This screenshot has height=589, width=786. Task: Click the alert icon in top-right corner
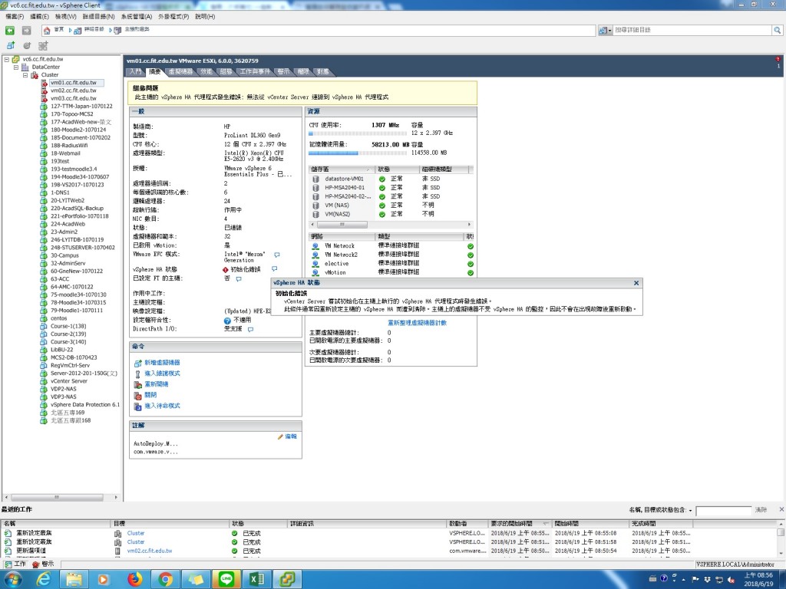(x=778, y=59)
